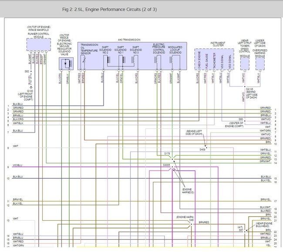Select the A40 TRANSMISSION label
This screenshot has height=252, width=283.
pyautogui.click(x=129, y=40)
